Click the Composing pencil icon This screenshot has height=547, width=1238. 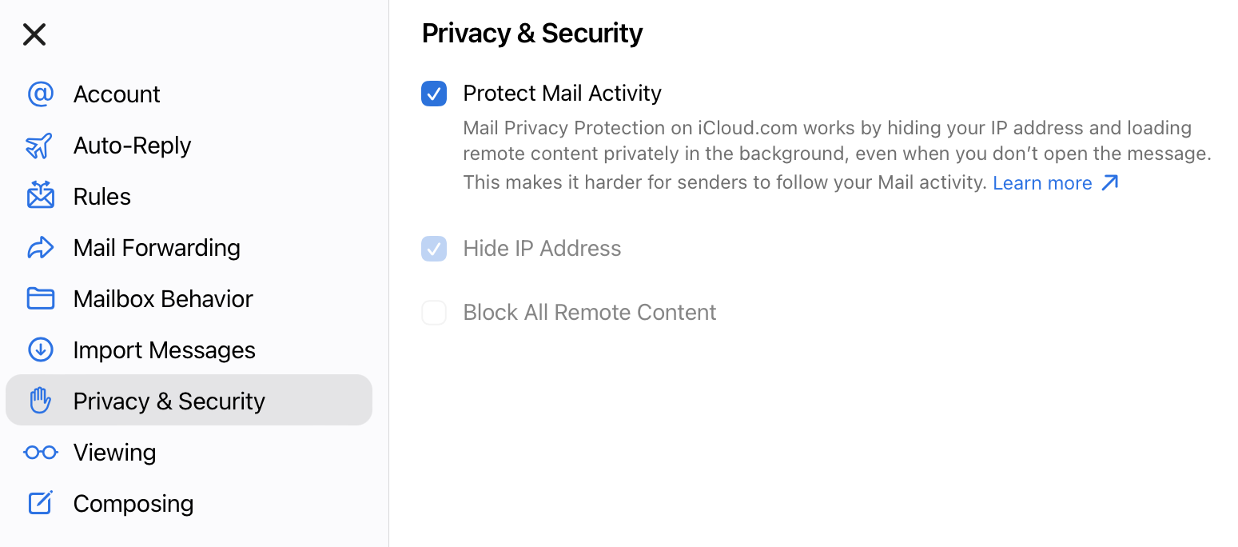(40, 503)
